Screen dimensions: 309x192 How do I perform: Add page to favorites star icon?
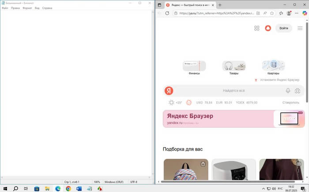272,13
